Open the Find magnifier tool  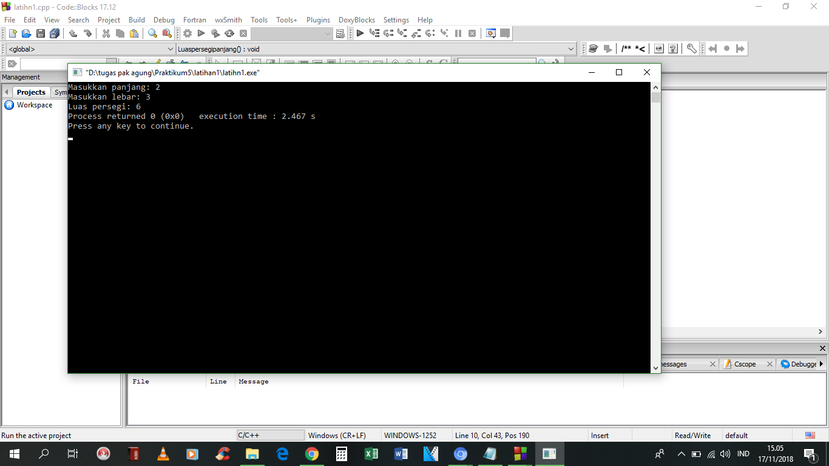[x=153, y=33]
